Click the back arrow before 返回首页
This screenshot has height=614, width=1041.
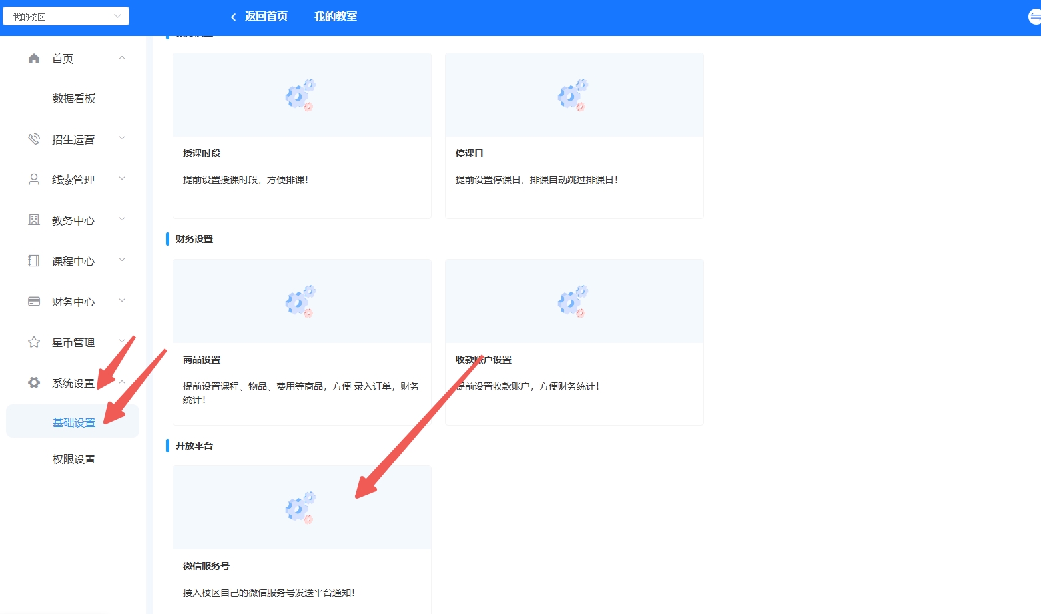tap(233, 17)
